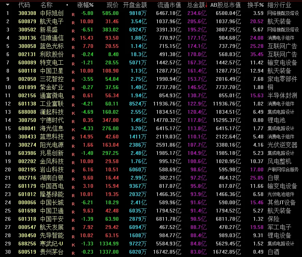302x257 pixels.
Task: Open the dropdown triangle before 代码 header
Action: (7, 4)
